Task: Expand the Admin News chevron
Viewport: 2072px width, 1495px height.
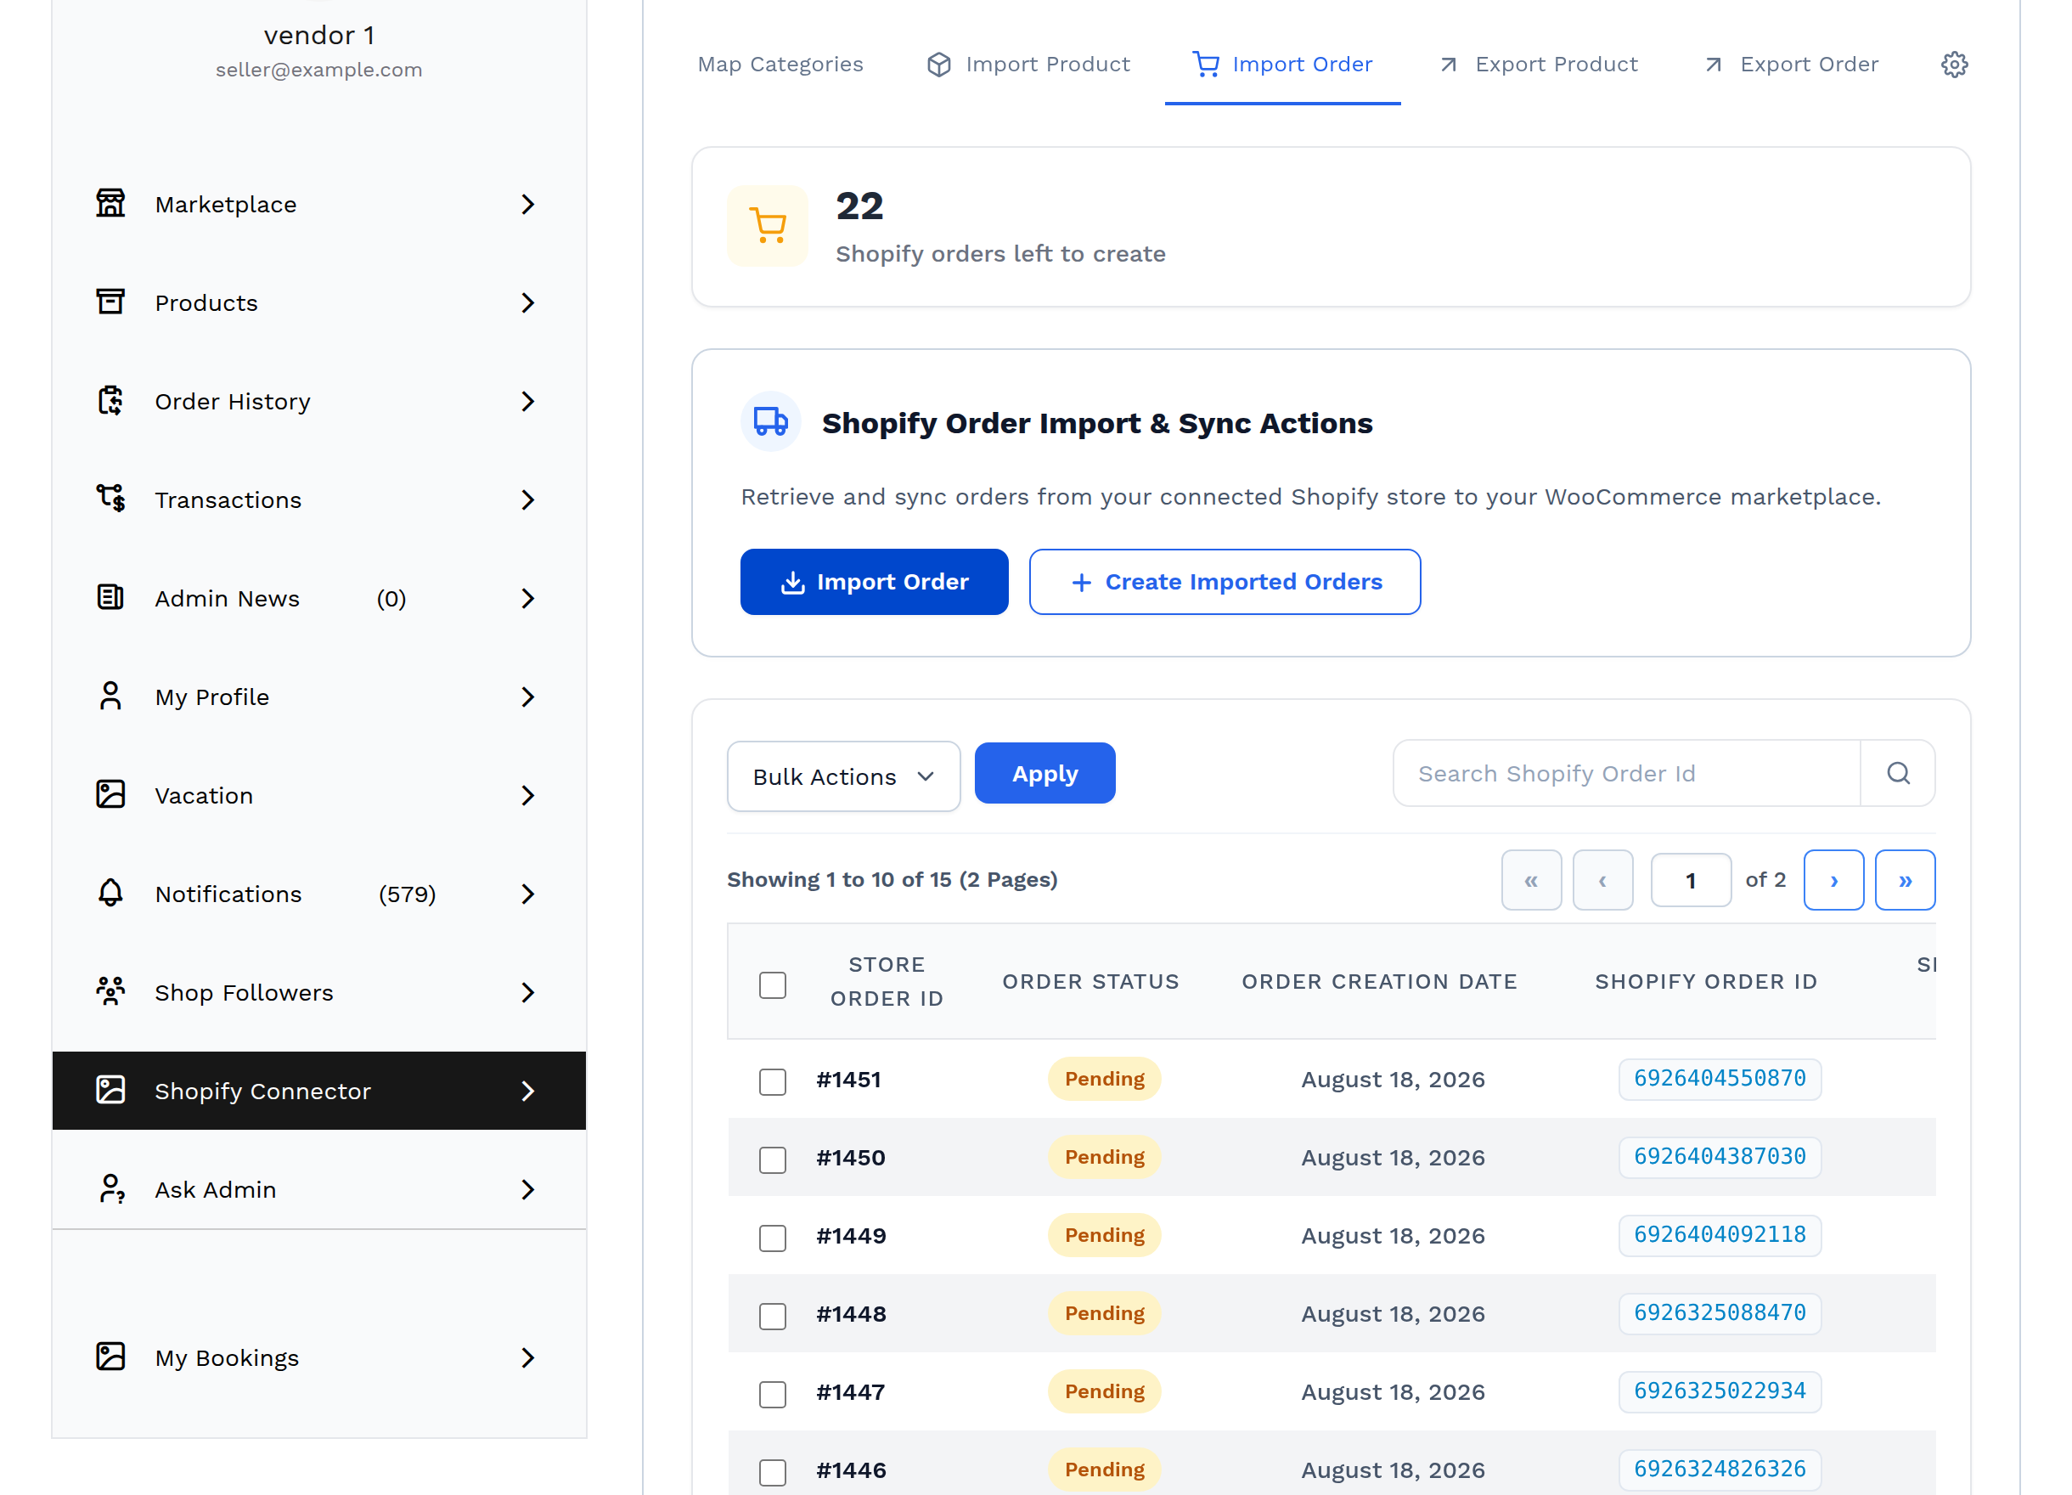Action: coord(528,598)
